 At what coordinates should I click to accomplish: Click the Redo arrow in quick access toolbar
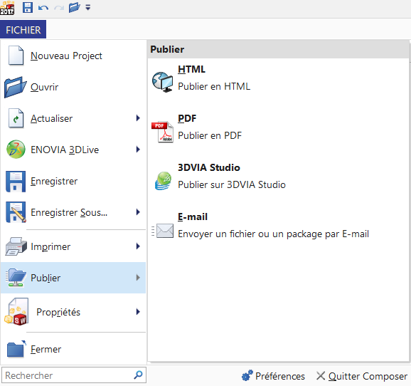pos(59,8)
